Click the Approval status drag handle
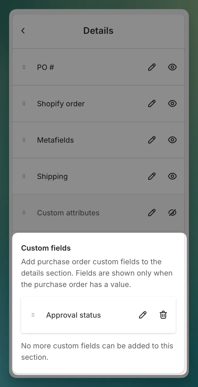198x387 pixels. pos(33,315)
